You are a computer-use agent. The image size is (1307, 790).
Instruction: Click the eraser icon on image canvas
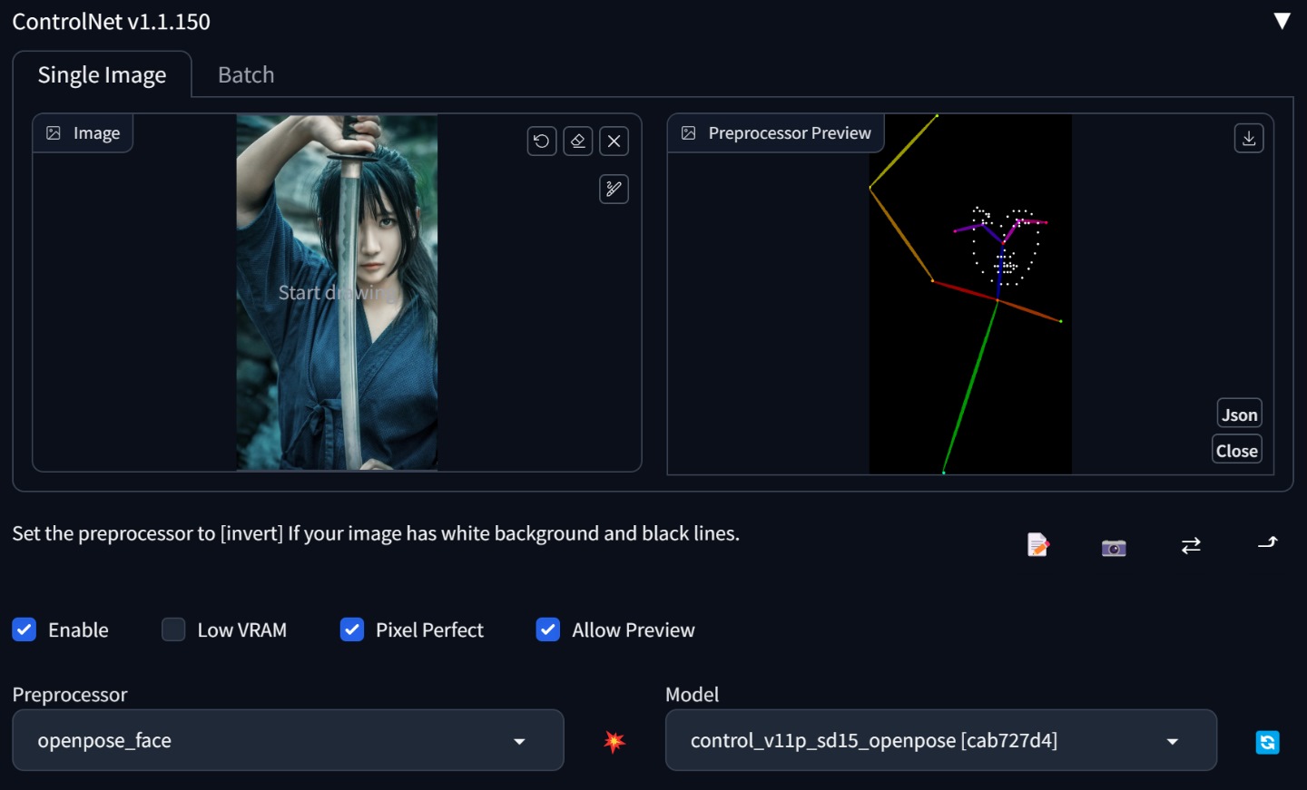coord(578,141)
